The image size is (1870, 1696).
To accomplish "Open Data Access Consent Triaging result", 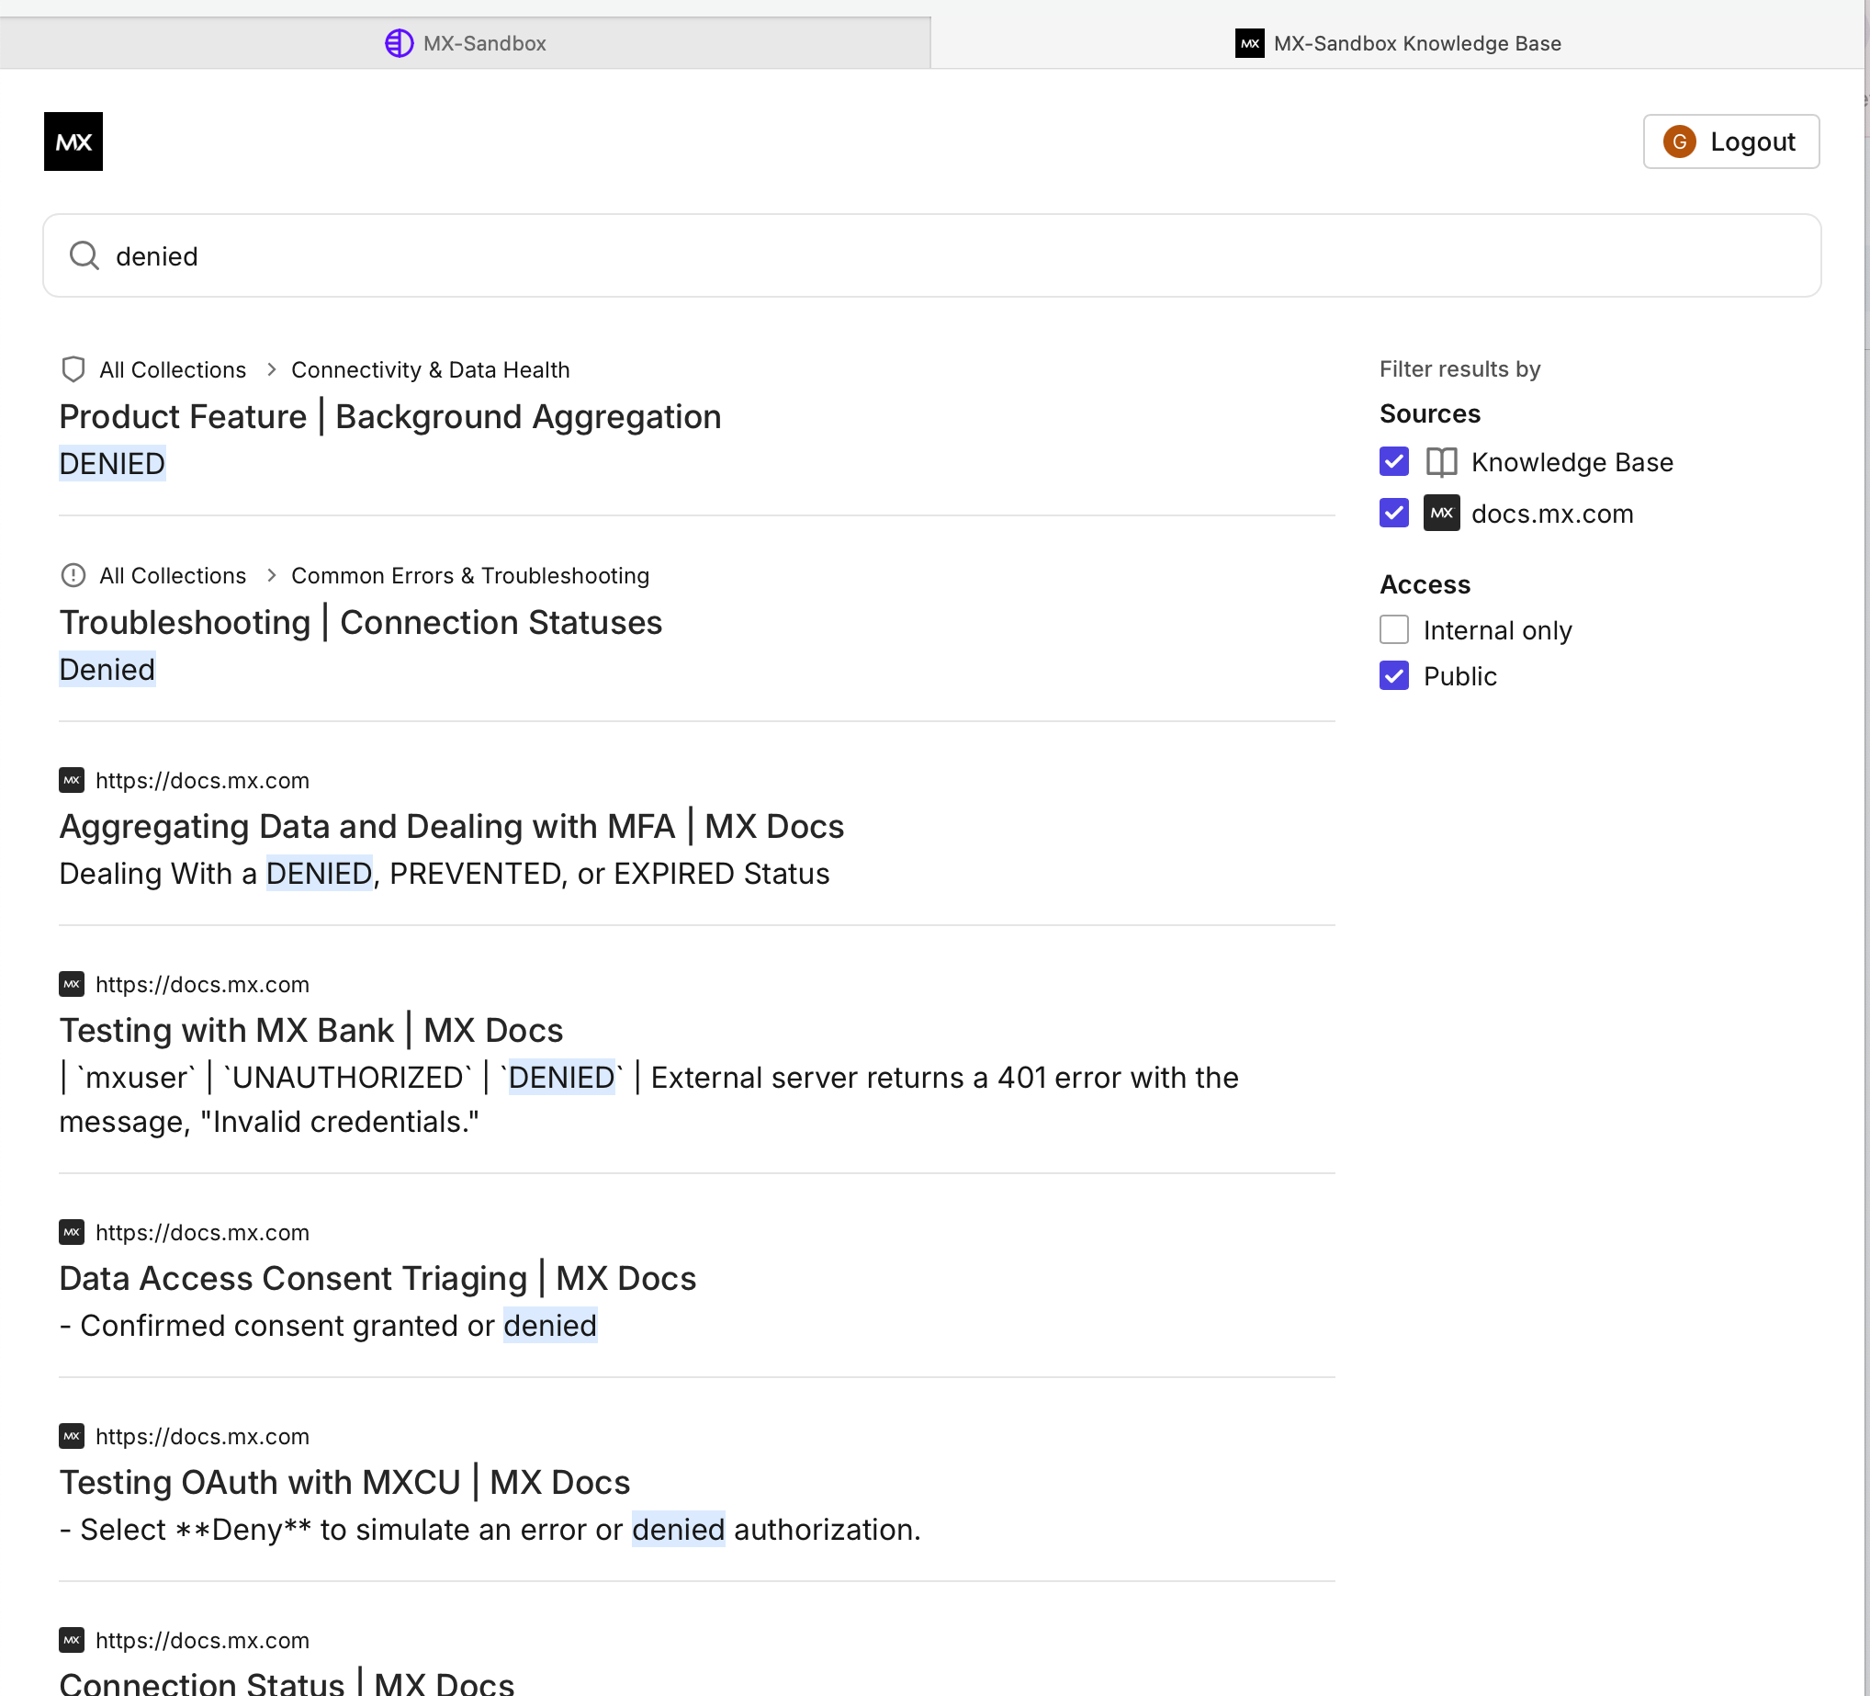I will [377, 1279].
